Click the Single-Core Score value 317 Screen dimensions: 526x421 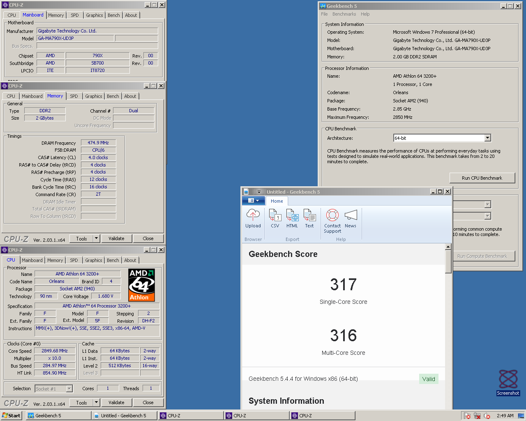coord(344,285)
